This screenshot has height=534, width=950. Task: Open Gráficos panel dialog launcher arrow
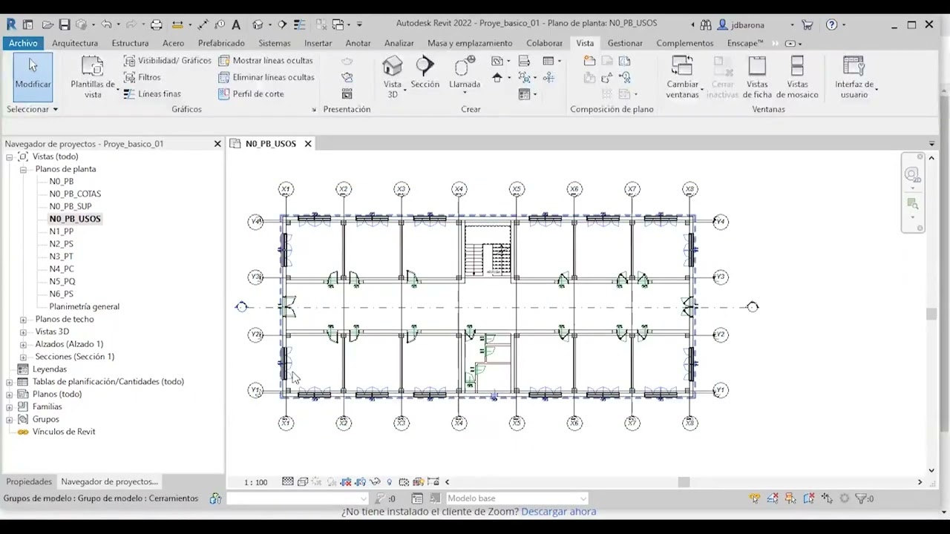[314, 110]
